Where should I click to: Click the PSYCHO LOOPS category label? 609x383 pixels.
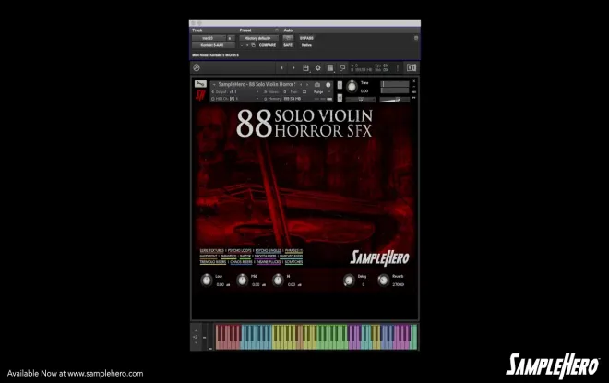pyautogui.click(x=240, y=250)
